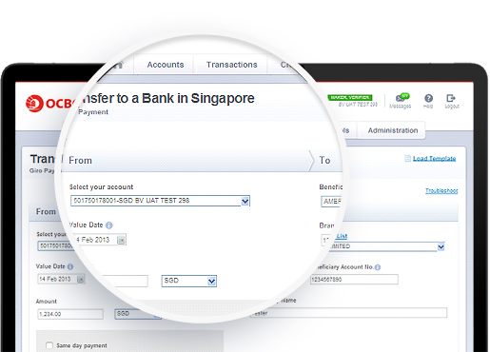Click the Value Date info icon in magnifier
The image size is (490, 352).
tap(109, 225)
